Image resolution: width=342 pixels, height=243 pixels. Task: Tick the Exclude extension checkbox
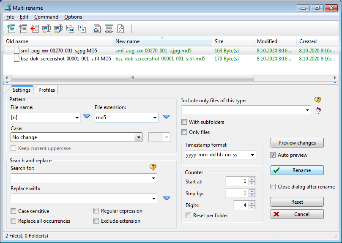click(96, 221)
